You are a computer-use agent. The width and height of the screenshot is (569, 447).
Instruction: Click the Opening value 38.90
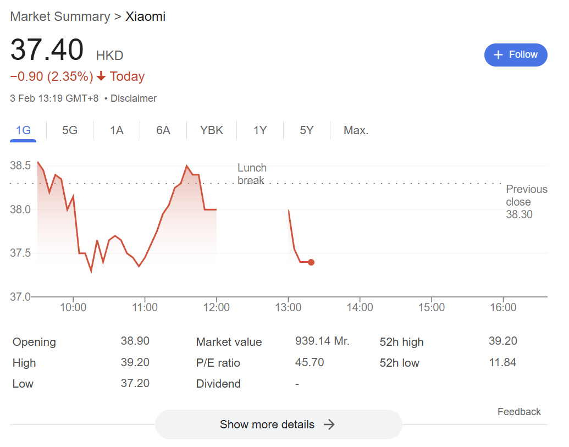point(135,341)
